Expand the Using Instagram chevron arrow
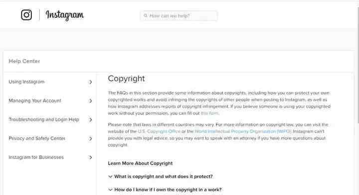 (90, 82)
